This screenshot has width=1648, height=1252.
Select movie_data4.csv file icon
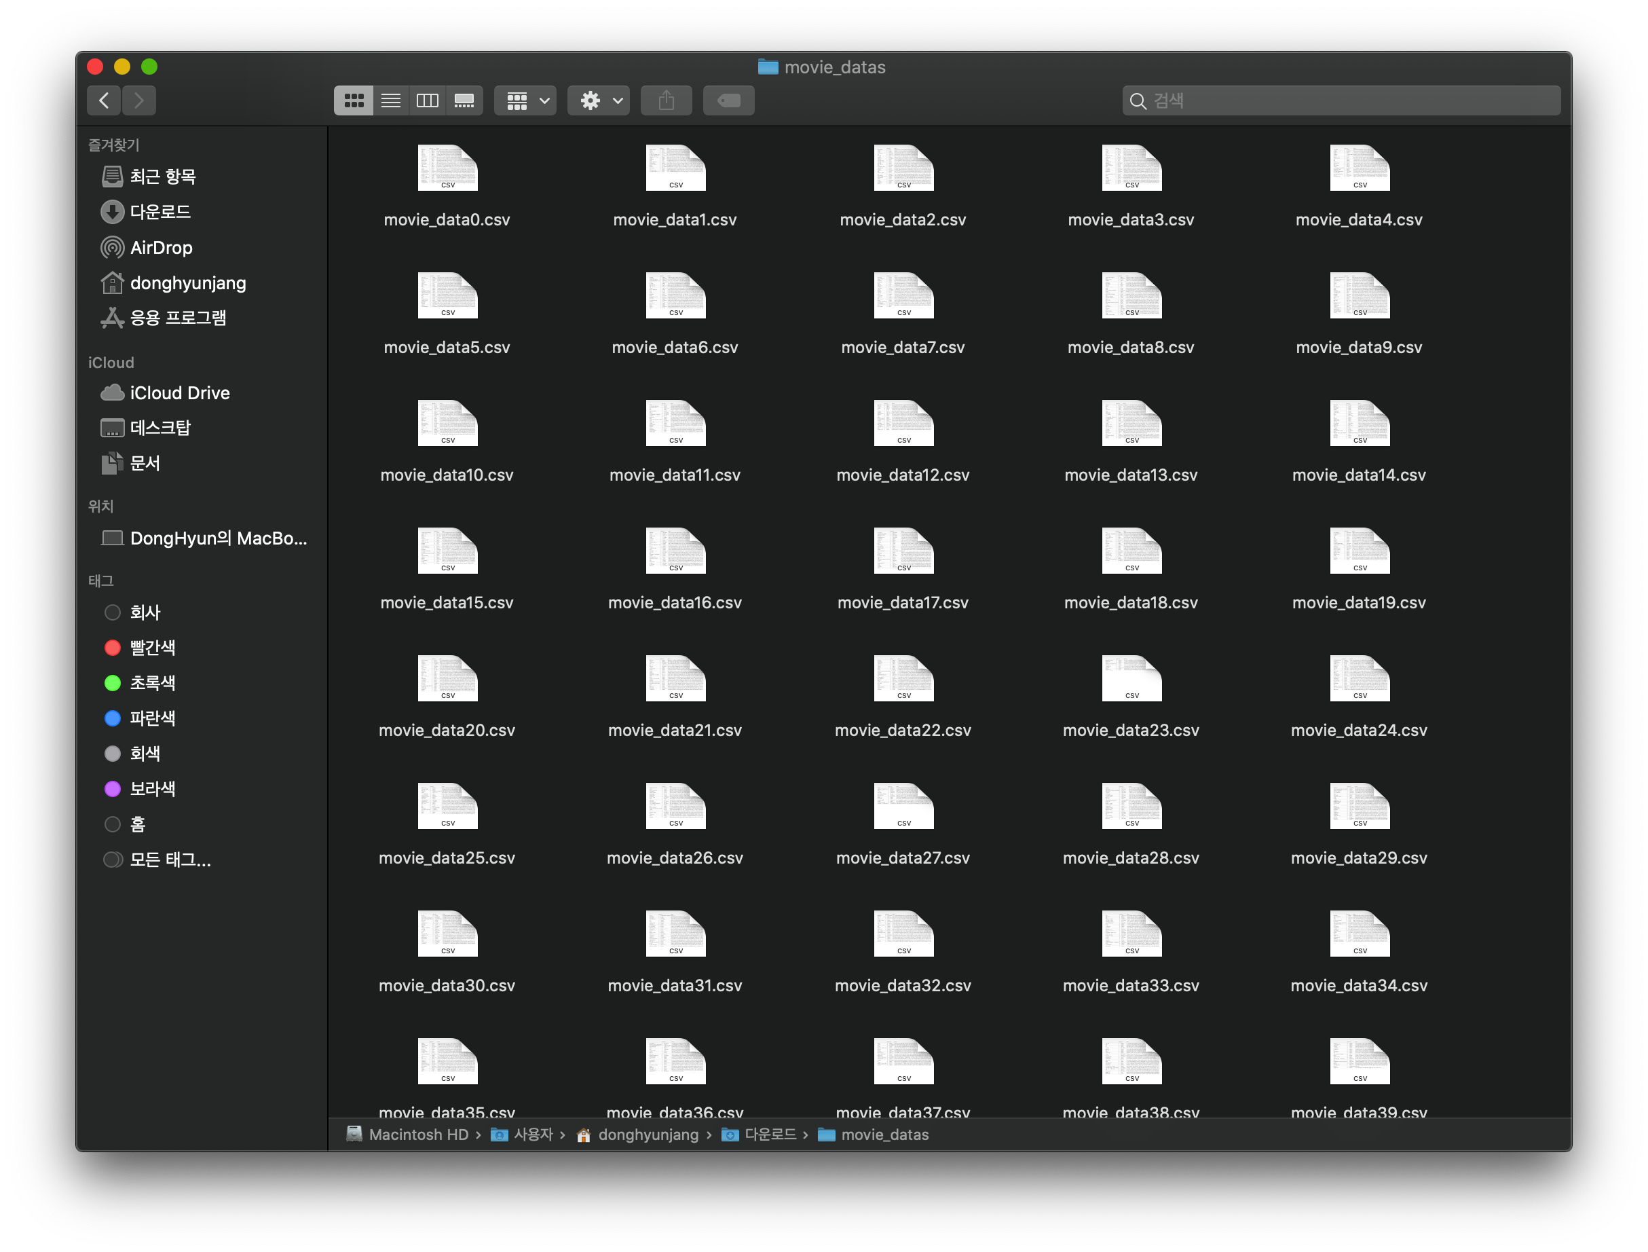(1359, 168)
